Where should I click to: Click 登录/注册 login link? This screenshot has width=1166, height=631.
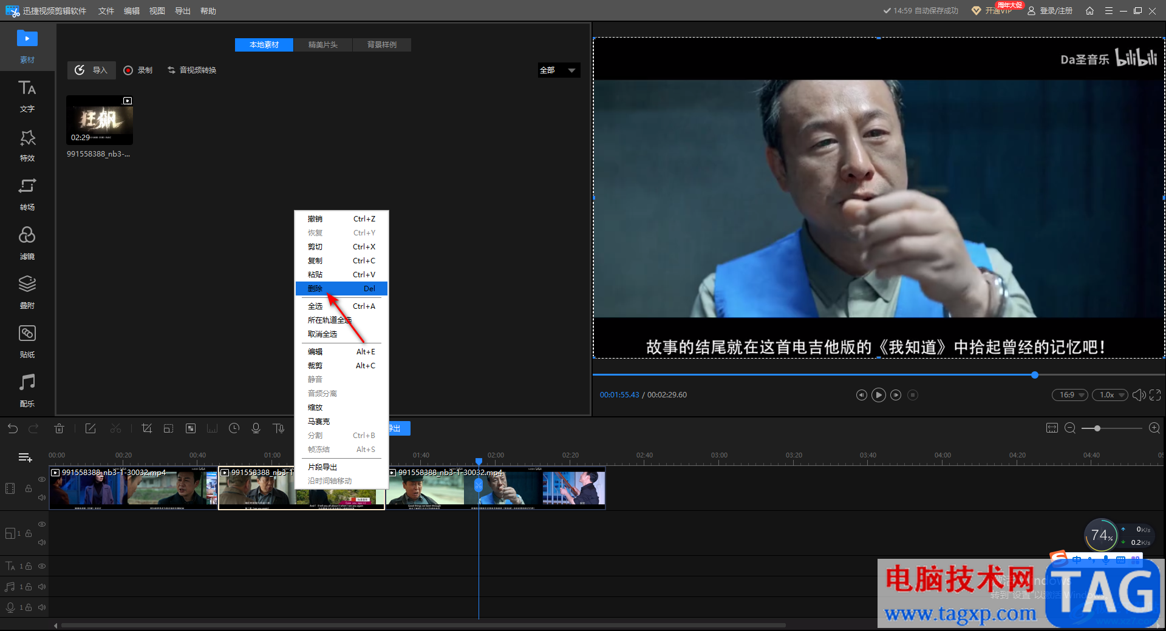tap(1050, 11)
